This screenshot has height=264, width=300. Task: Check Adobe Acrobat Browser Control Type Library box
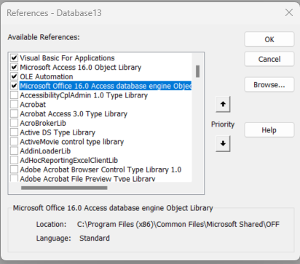pyautogui.click(x=14, y=169)
